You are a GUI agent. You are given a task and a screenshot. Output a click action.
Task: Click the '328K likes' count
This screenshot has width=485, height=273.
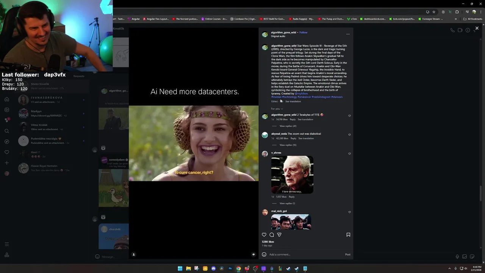[268, 242]
